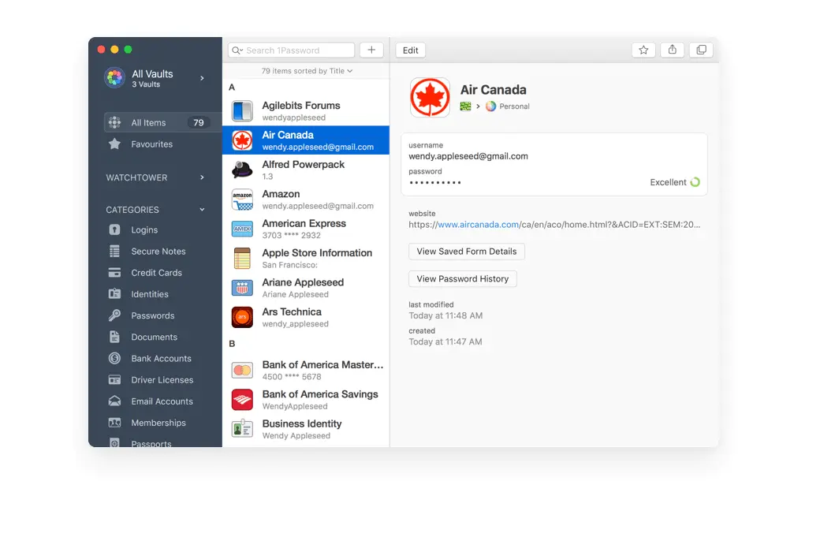Click the Bank of America Savings icon
This screenshot has width=820, height=552.
click(242, 400)
